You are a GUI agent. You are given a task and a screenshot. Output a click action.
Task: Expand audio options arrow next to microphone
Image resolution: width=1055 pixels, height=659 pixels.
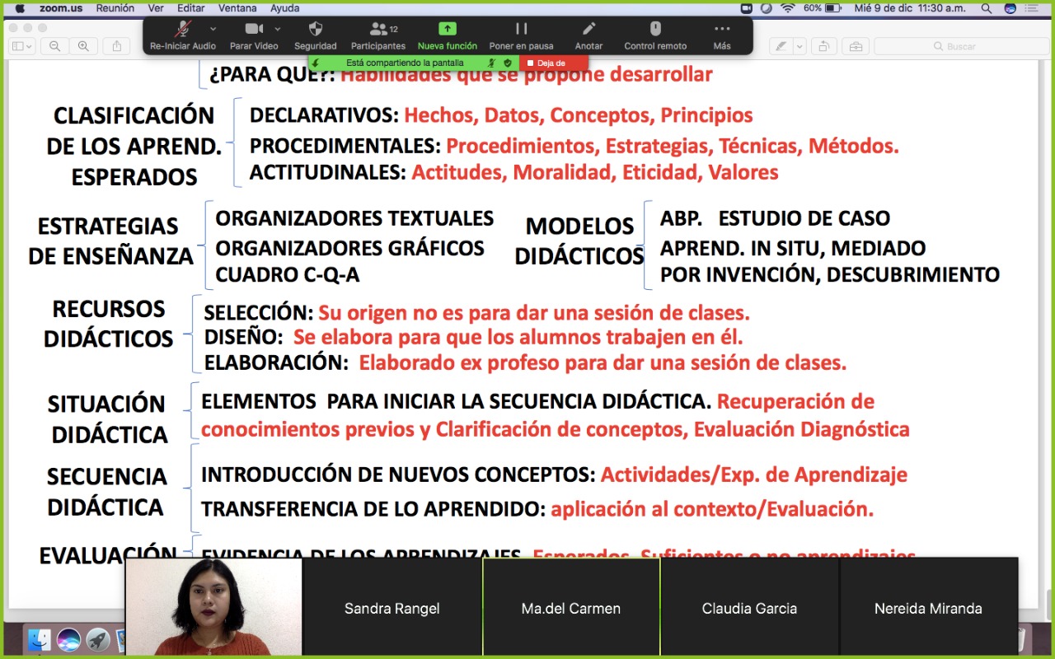pos(213,29)
